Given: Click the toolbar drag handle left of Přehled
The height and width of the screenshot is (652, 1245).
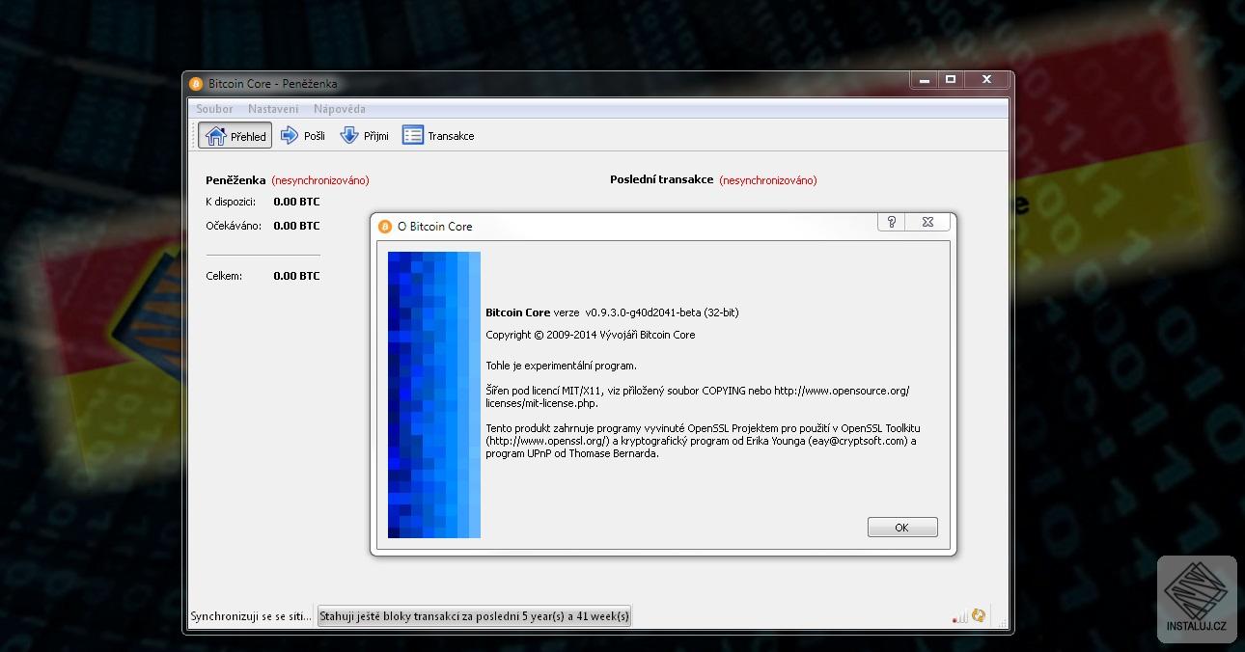Looking at the screenshot, I should (x=194, y=136).
